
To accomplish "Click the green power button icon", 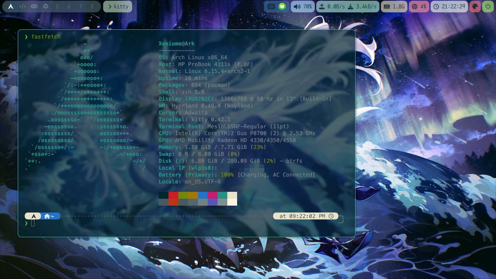I will click(x=487, y=7).
